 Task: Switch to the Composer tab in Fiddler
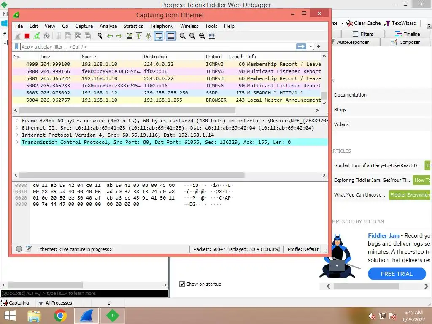[x=405, y=42]
